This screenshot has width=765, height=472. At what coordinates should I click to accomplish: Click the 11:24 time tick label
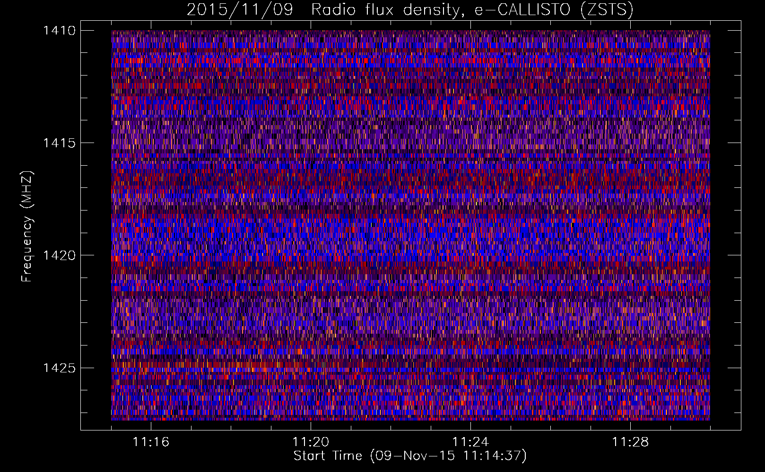coord(470,442)
